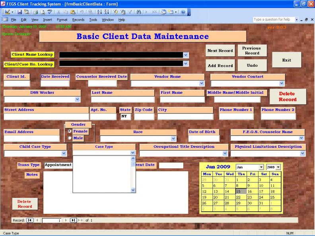Open the Physical Limitations Description dropdown
The width and height of the screenshot is (315, 236).
[x=303, y=153]
